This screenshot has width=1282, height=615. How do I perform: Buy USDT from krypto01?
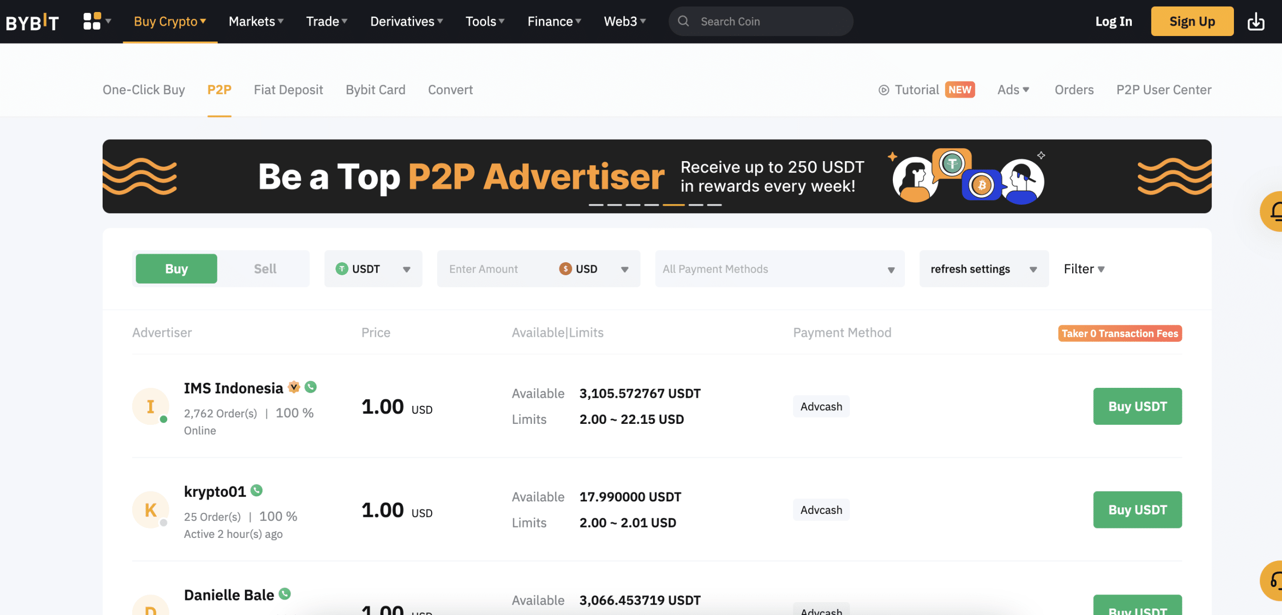(x=1137, y=510)
